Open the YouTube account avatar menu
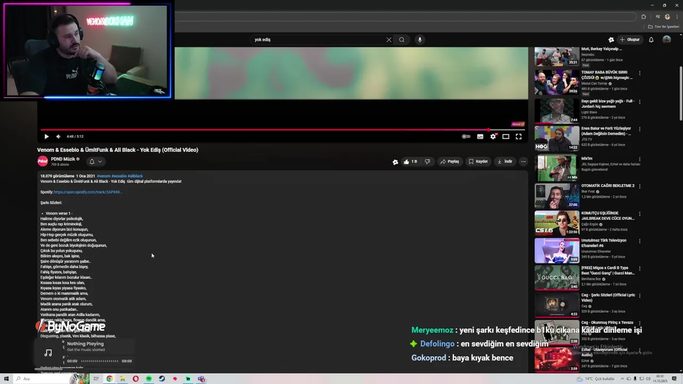Image resolution: width=683 pixels, height=384 pixels. click(666, 39)
